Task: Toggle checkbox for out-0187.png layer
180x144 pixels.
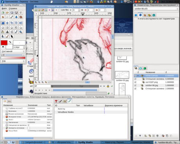Action: [135, 82]
